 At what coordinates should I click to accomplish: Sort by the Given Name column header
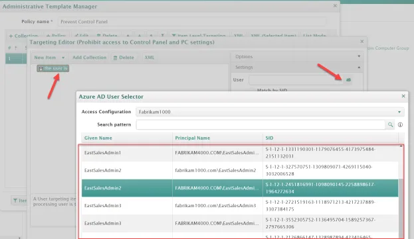click(x=98, y=138)
